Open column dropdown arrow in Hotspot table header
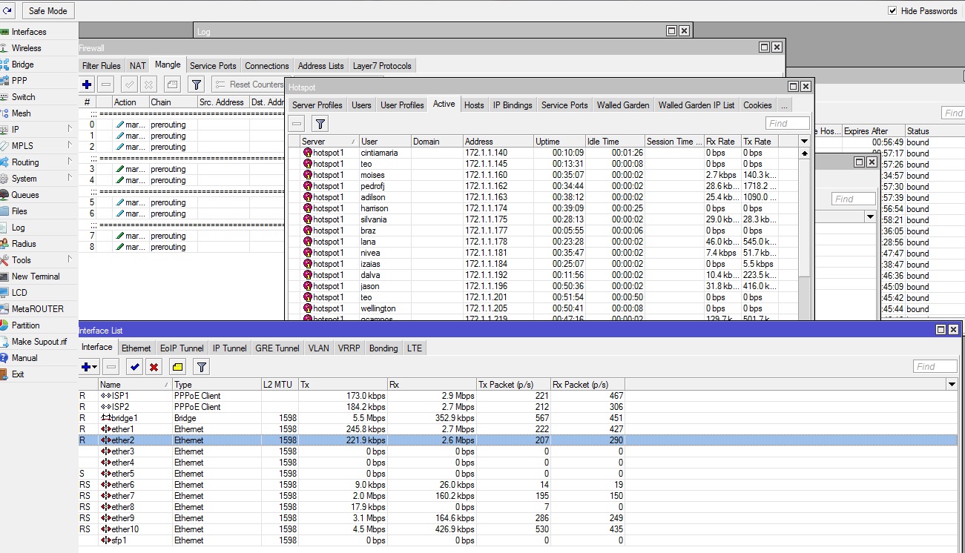Image resolution: width=965 pixels, height=553 pixels. click(x=804, y=142)
